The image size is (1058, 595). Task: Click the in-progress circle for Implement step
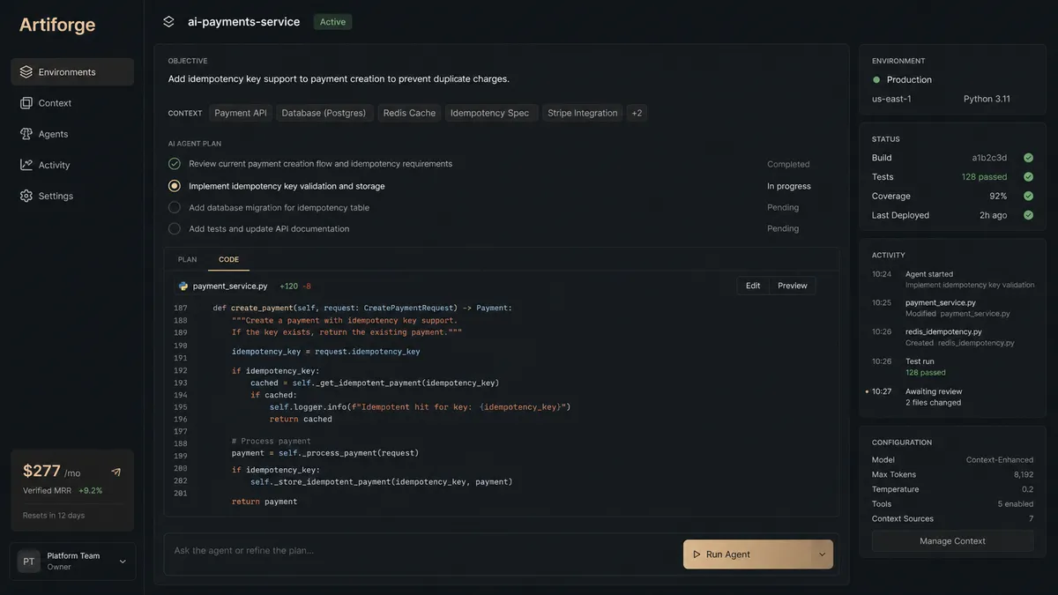point(175,186)
